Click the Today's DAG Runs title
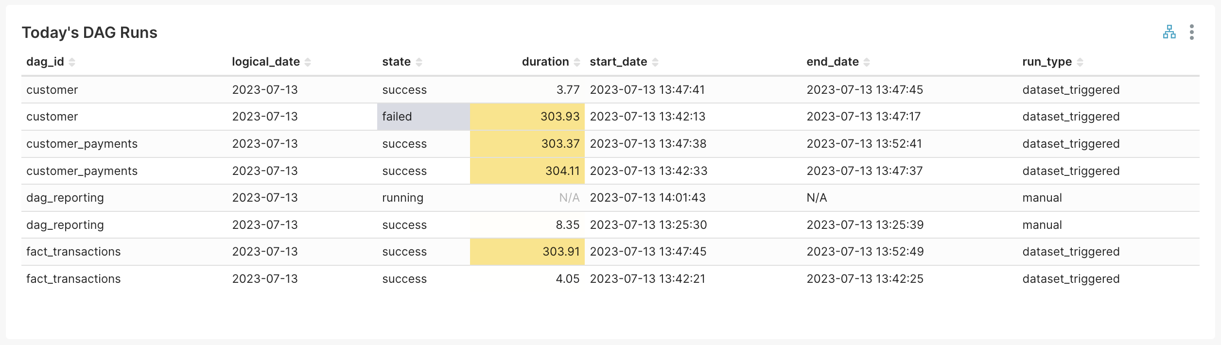The width and height of the screenshot is (1221, 345). pos(89,33)
